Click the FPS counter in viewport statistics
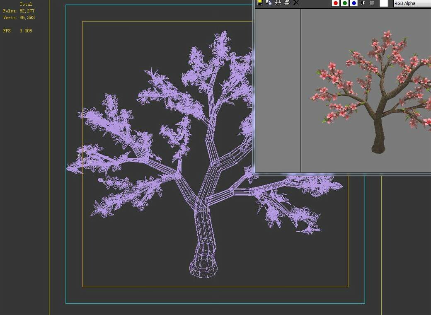The width and height of the screenshot is (431, 315). pyautogui.click(x=17, y=30)
